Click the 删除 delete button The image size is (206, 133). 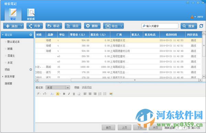[x=92, y=26]
